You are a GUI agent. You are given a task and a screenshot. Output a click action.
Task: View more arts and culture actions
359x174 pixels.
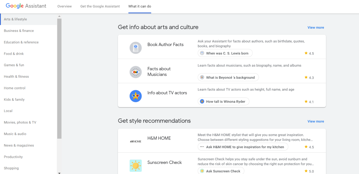click(x=315, y=28)
